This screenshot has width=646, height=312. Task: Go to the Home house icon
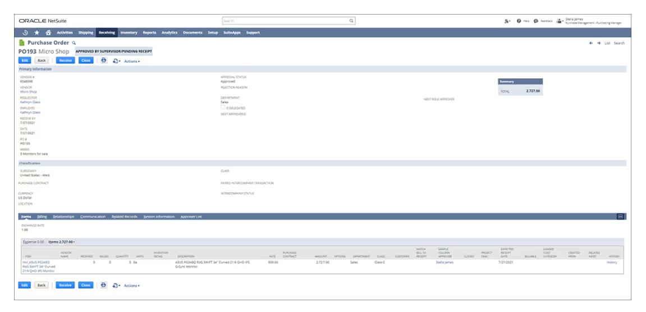(48, 32)
